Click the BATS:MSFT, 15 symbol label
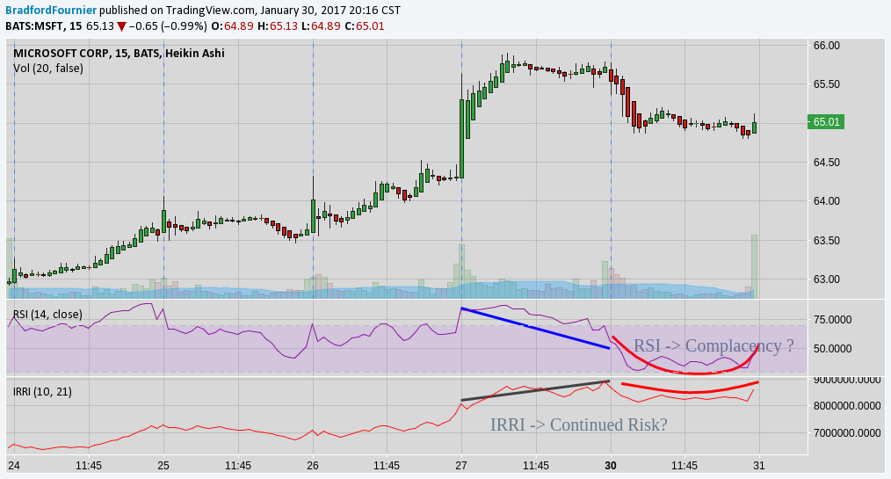The image size is (891, 479). click(x=44, y=26)
